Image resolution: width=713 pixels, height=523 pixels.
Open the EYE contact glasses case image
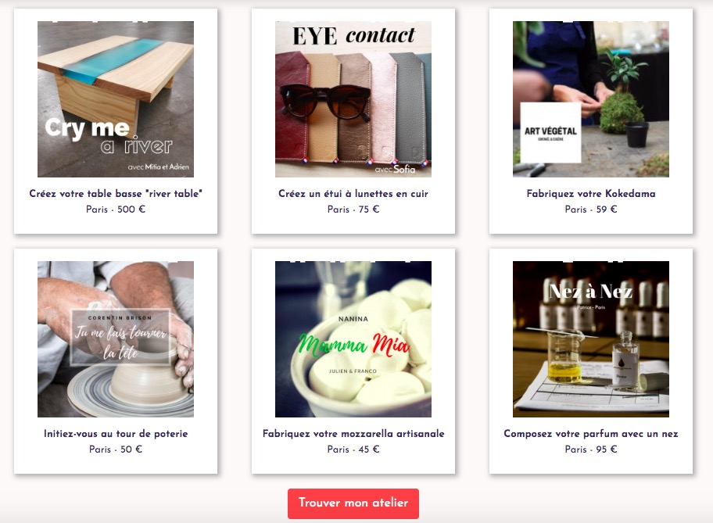(353, 99)
